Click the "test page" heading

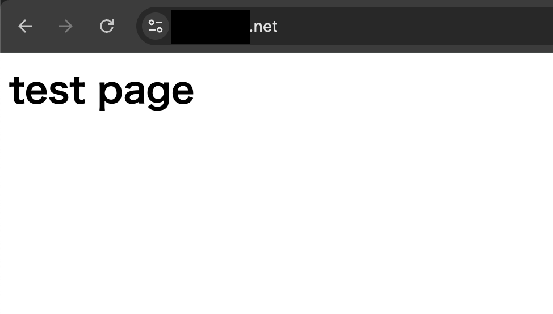point(102,91)
